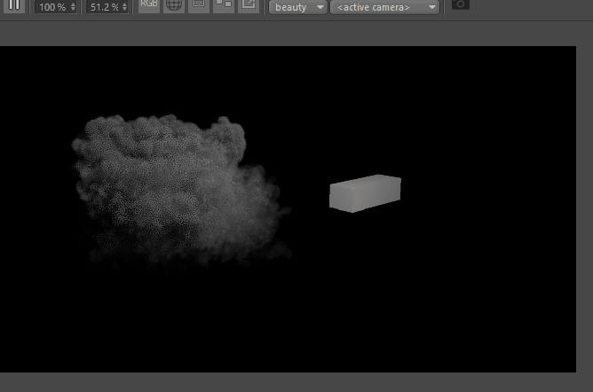This screenshot has height=392, width=593.
Task: Click the gray box in the render
Action: [365, 193]
